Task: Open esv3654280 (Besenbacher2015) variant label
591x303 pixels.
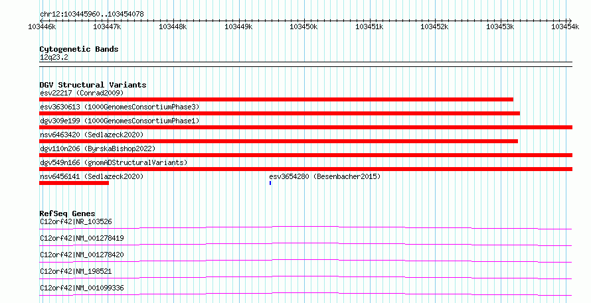Action: click(x=325, y=176)
